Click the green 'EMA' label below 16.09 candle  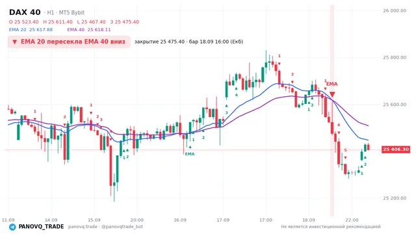tap(190, 154)
